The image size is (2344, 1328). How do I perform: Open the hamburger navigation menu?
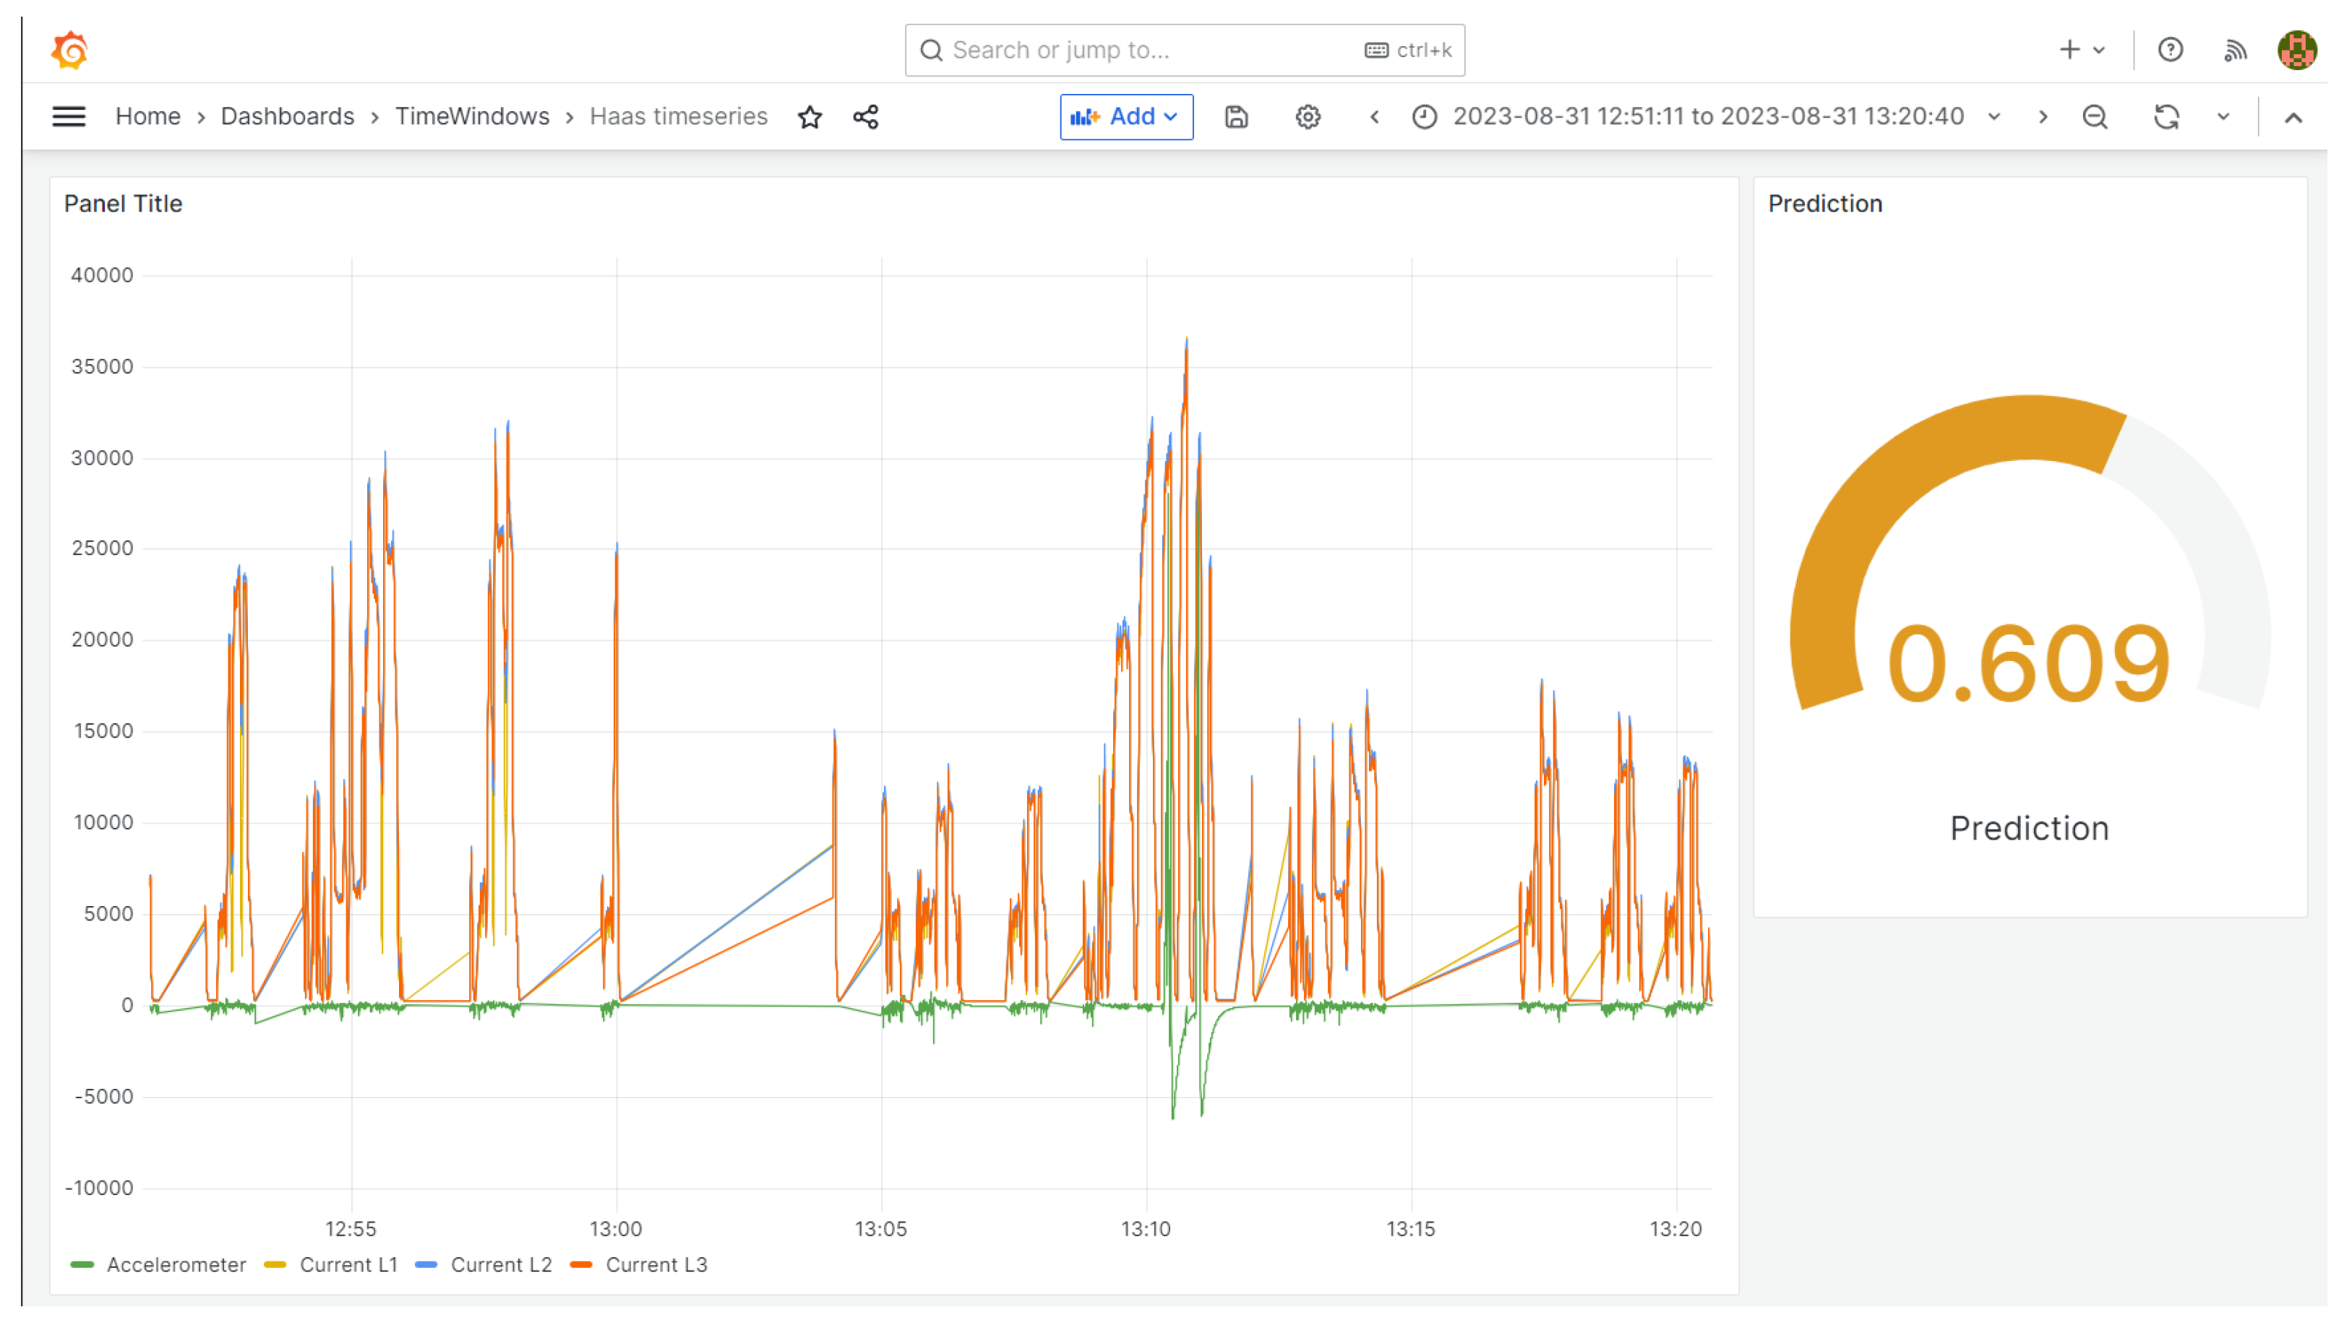(x=69, y=117)
